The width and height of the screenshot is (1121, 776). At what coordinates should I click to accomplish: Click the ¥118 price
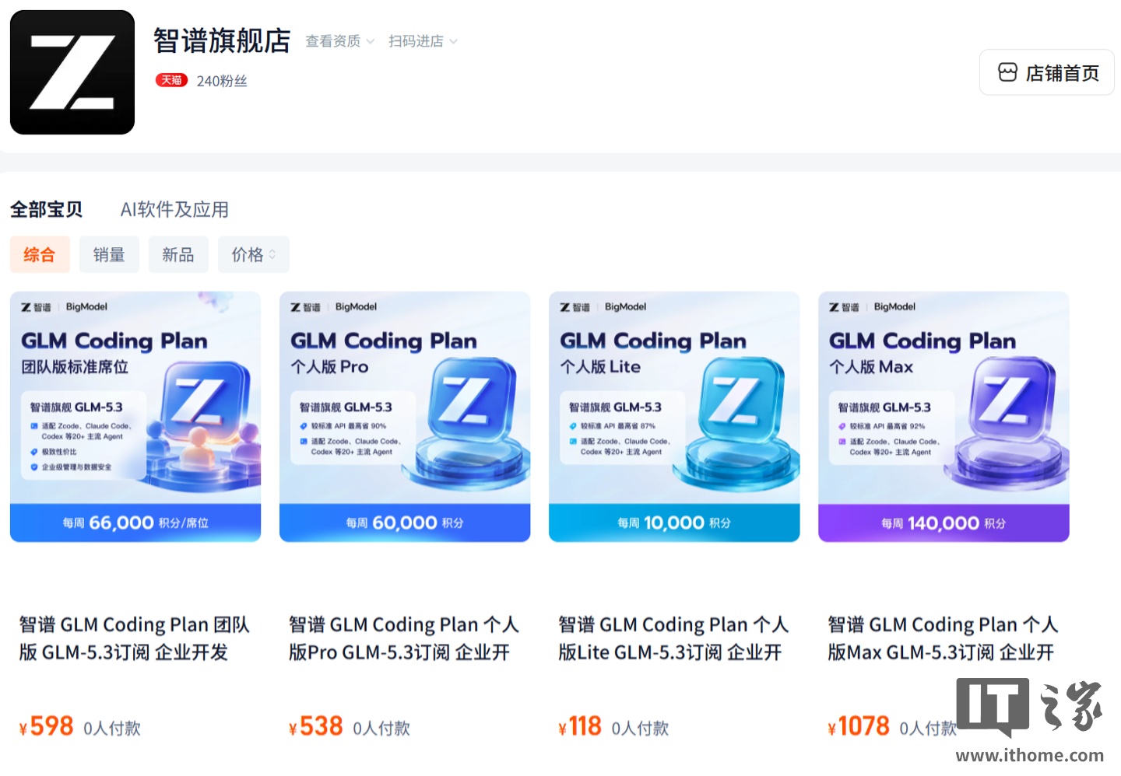click(x=580, y=726)
